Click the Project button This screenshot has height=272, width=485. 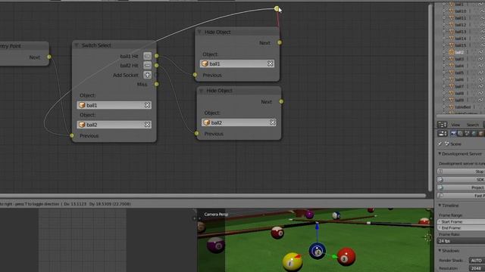click(461, 187)
